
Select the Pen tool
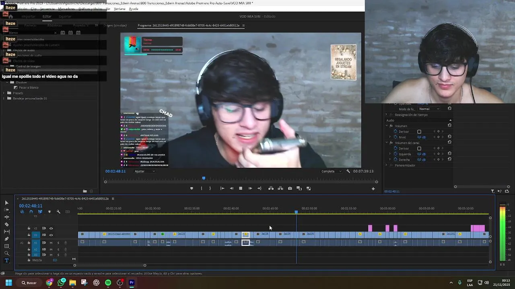click(6, 239)
